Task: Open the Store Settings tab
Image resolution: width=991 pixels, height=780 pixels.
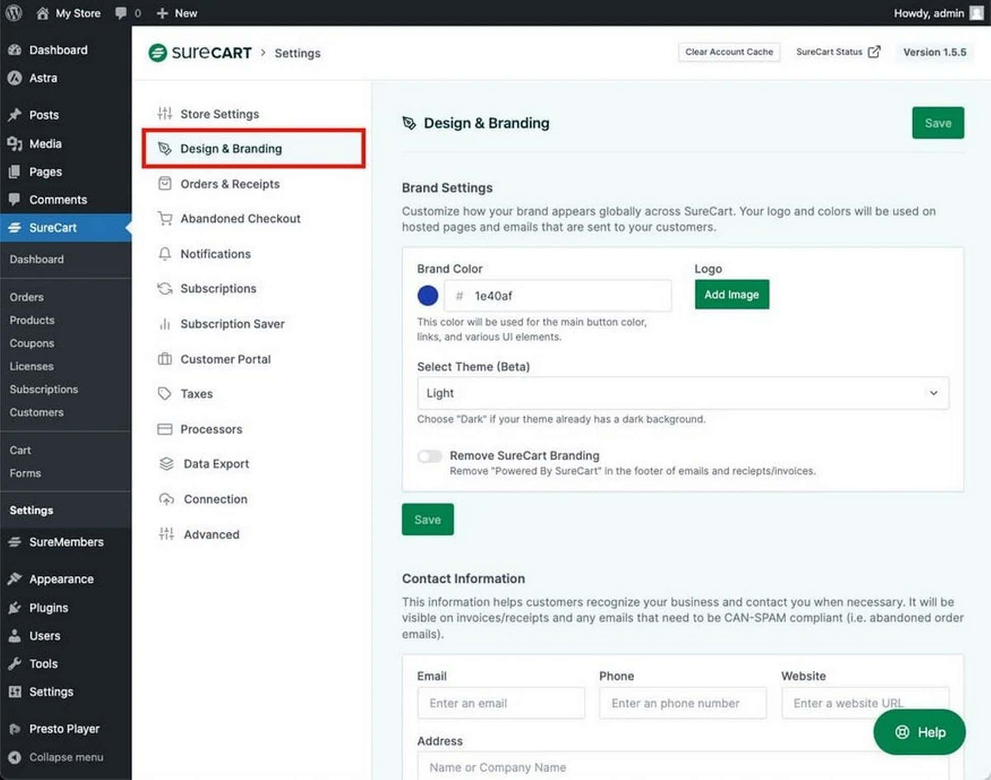Action: tap(220, 114)
